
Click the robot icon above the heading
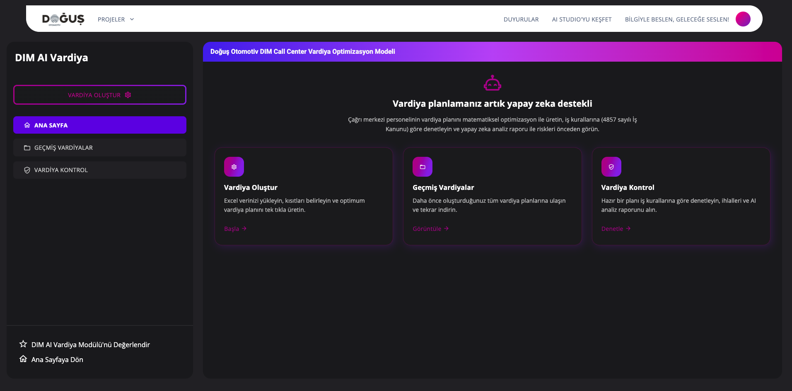[x=493, y=83]
